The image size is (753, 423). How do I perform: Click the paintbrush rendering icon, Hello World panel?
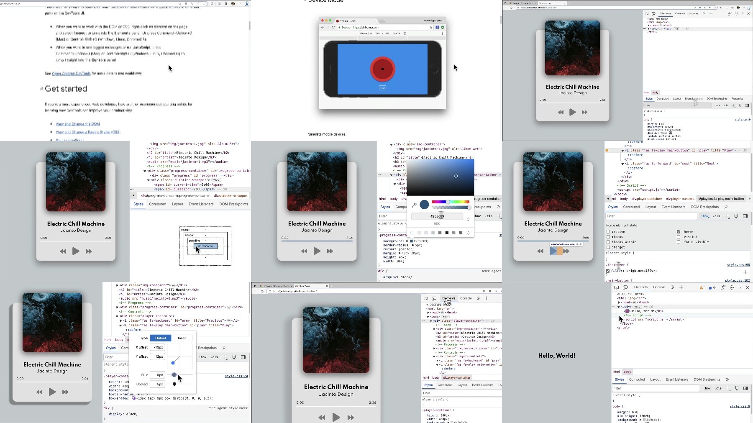pyautogui.click(x=737, y=388)
